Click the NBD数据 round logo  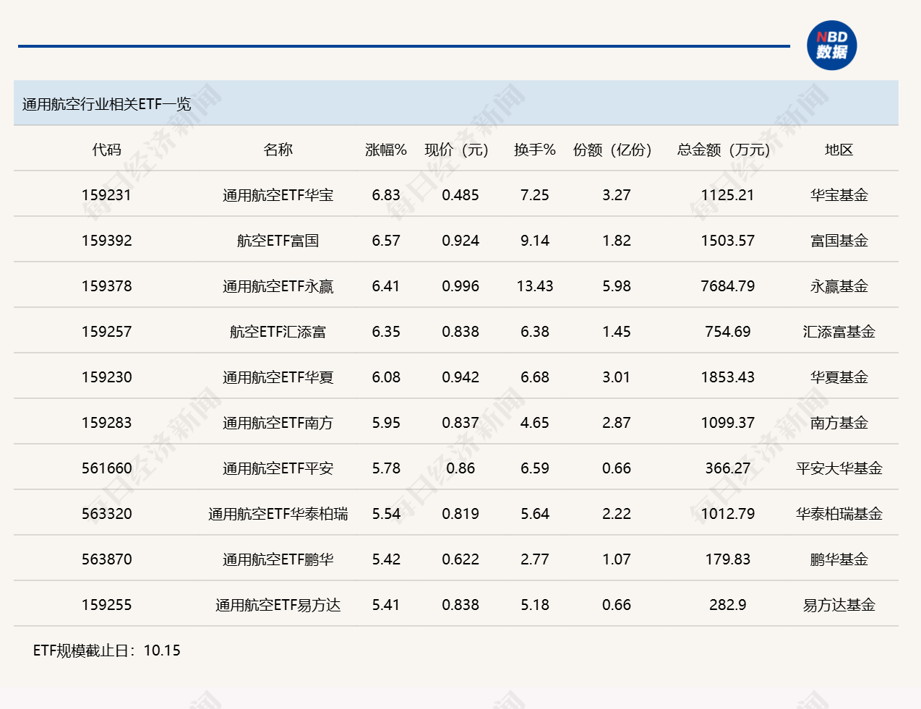[x=831, y=46]
